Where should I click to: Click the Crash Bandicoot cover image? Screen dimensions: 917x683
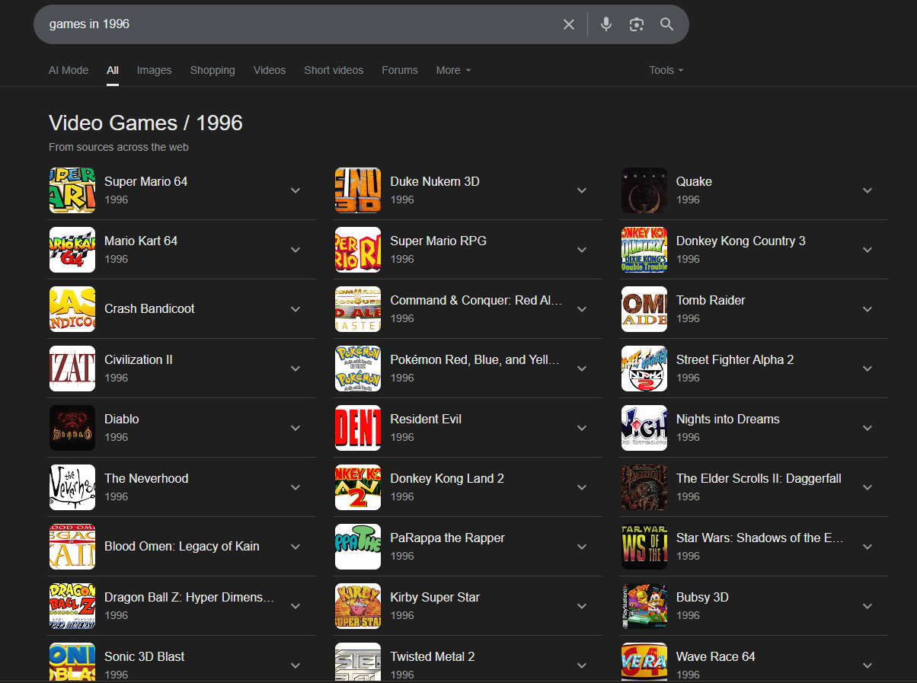[x=72, y=309]
